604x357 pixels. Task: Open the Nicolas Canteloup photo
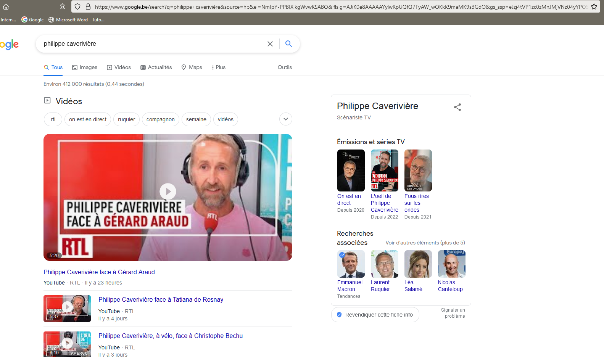coord(452,264)
